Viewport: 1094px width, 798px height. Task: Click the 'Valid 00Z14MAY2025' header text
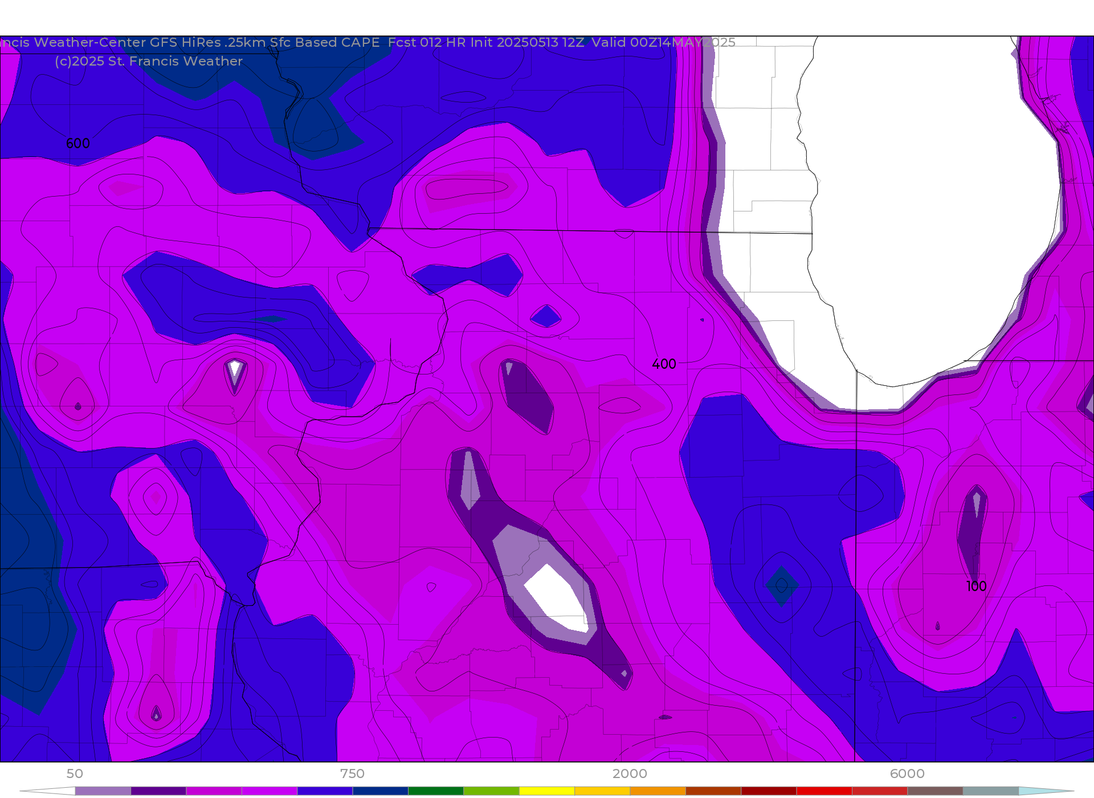click(x=663, y=43)
